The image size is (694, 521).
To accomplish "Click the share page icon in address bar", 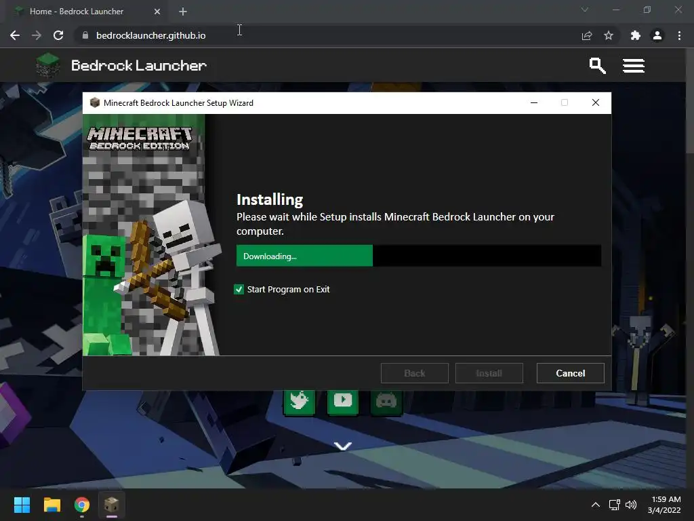I will tap(587, 35).
